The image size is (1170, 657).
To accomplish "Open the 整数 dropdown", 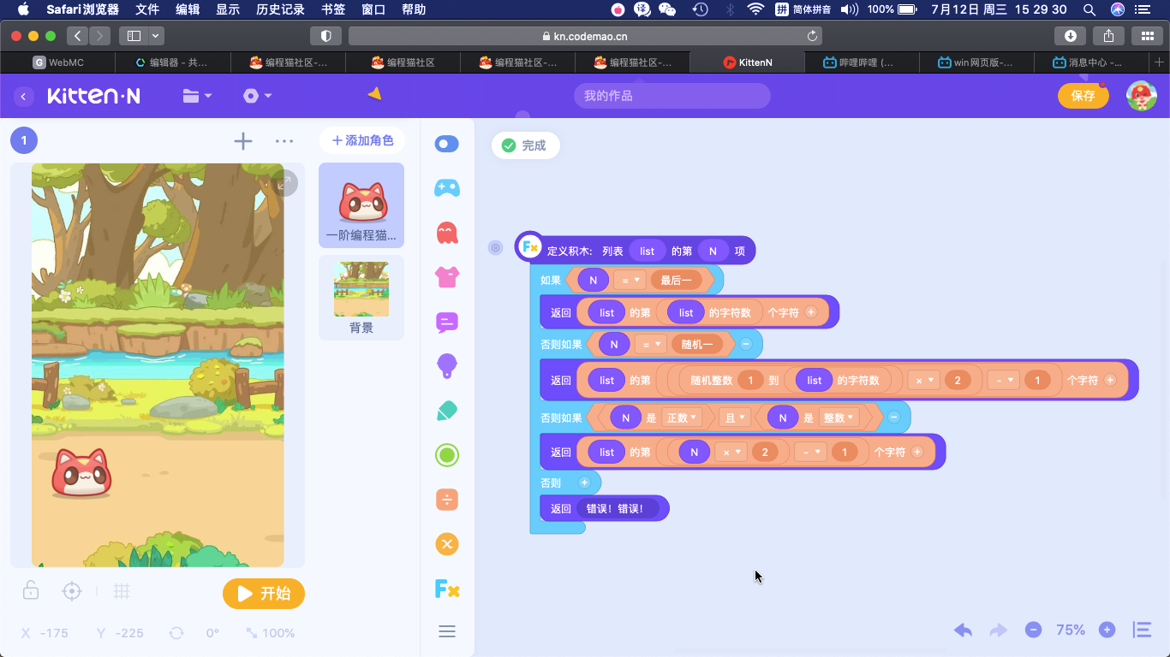I will 838,417.
